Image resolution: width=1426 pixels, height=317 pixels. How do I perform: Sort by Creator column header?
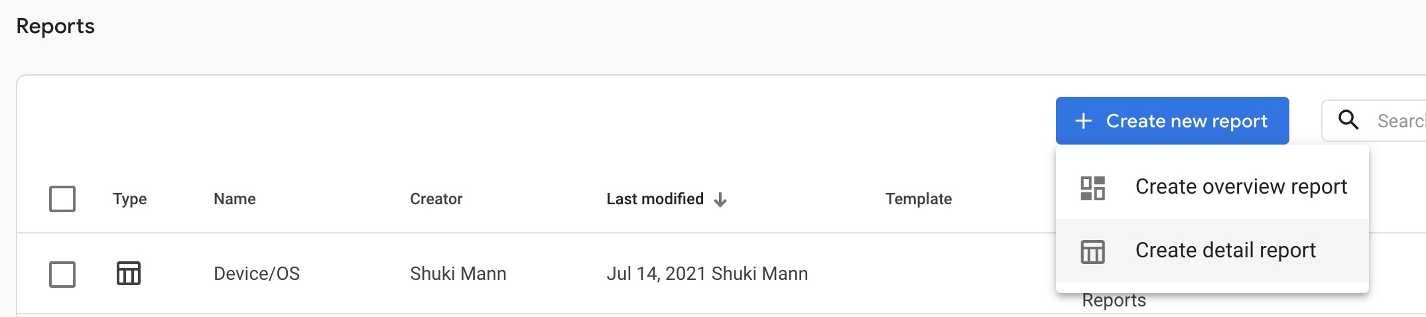point(436,199)
